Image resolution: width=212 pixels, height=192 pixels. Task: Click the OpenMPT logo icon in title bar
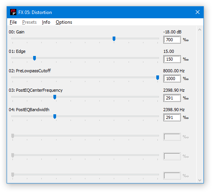(13, 12)
